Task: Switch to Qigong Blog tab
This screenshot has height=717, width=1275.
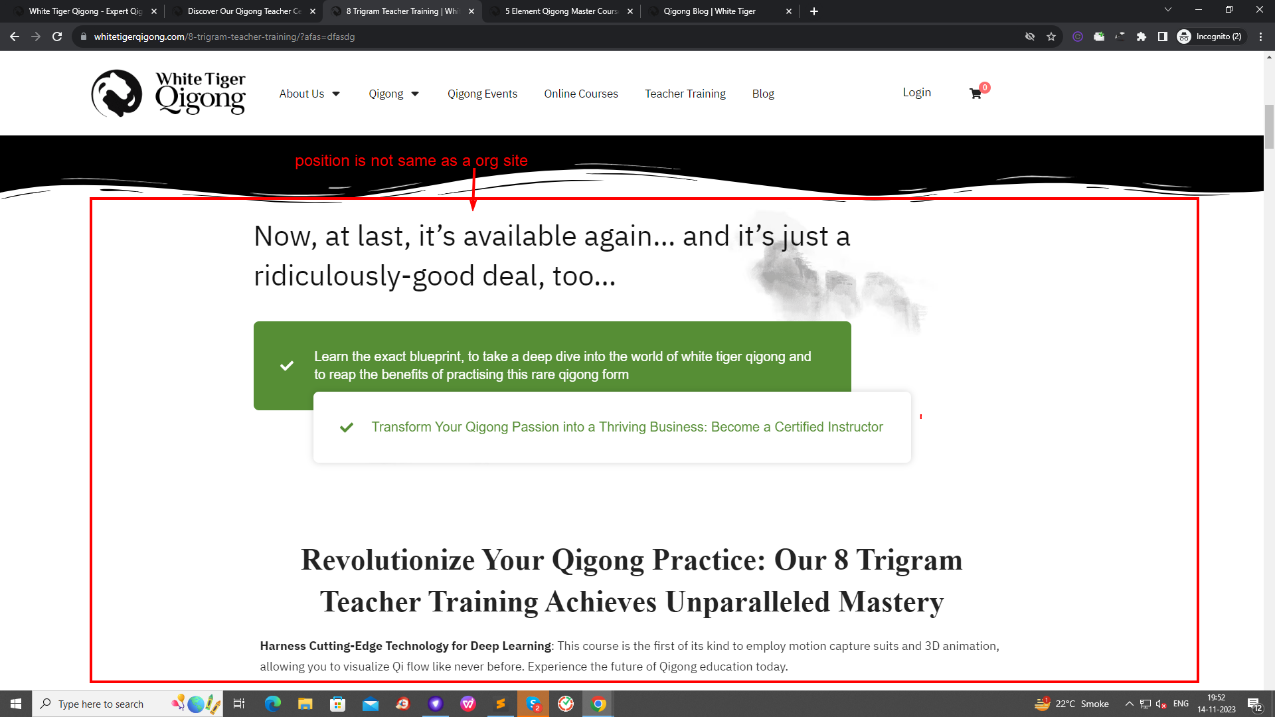Action: [709, 11]
